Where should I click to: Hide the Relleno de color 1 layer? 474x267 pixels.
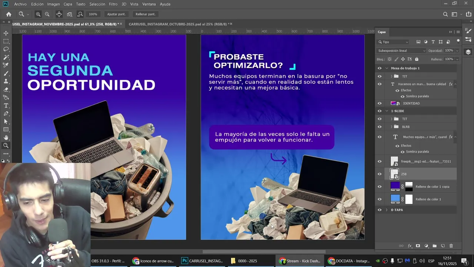[x=379, y=199]
